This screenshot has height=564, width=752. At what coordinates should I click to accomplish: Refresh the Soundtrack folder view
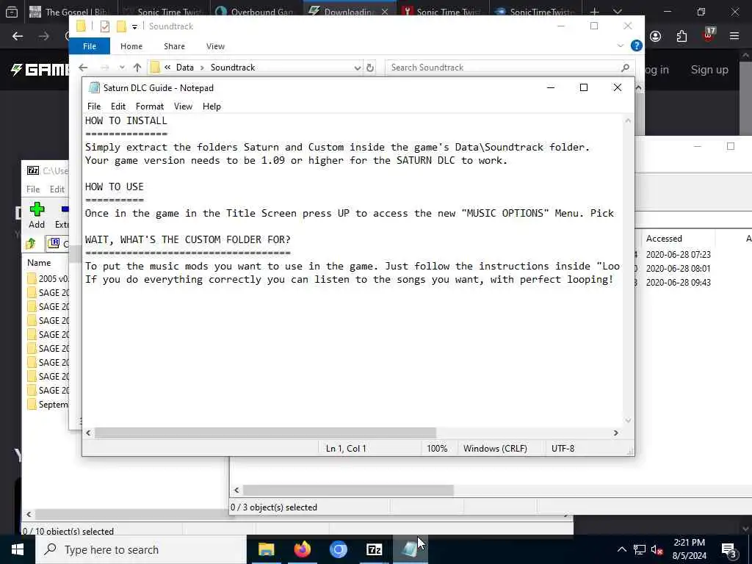pos(370,68)
